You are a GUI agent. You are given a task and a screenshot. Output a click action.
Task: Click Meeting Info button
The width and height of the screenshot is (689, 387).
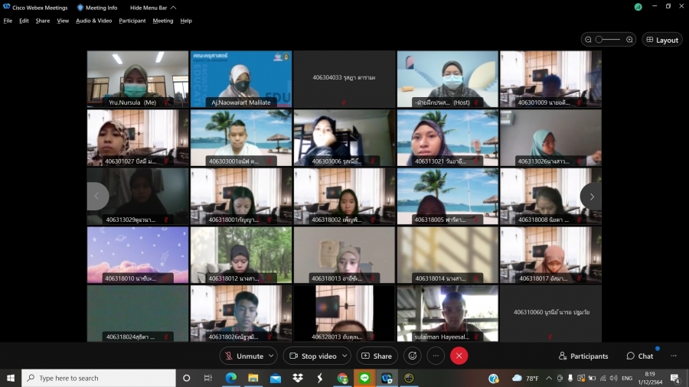(97, 8)
